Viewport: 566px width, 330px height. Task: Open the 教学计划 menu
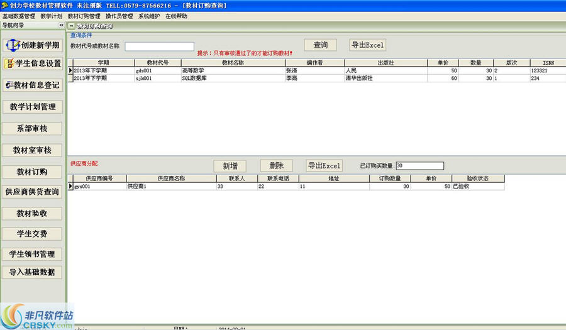click(x=52, y=16)
